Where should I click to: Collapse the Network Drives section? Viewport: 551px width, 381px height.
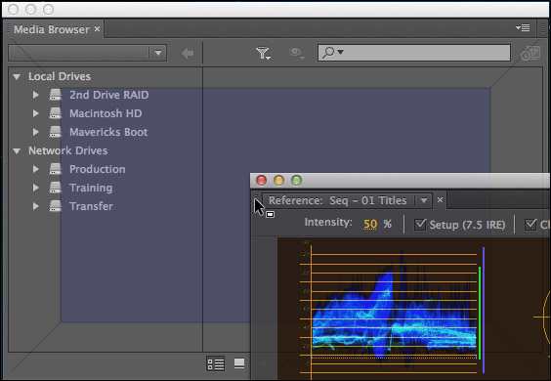pos(17,150)
